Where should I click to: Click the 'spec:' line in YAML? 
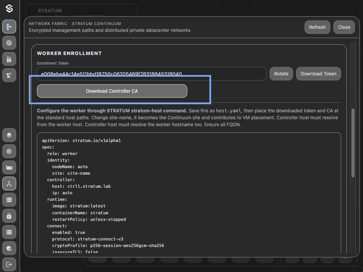tap(48, 147)
